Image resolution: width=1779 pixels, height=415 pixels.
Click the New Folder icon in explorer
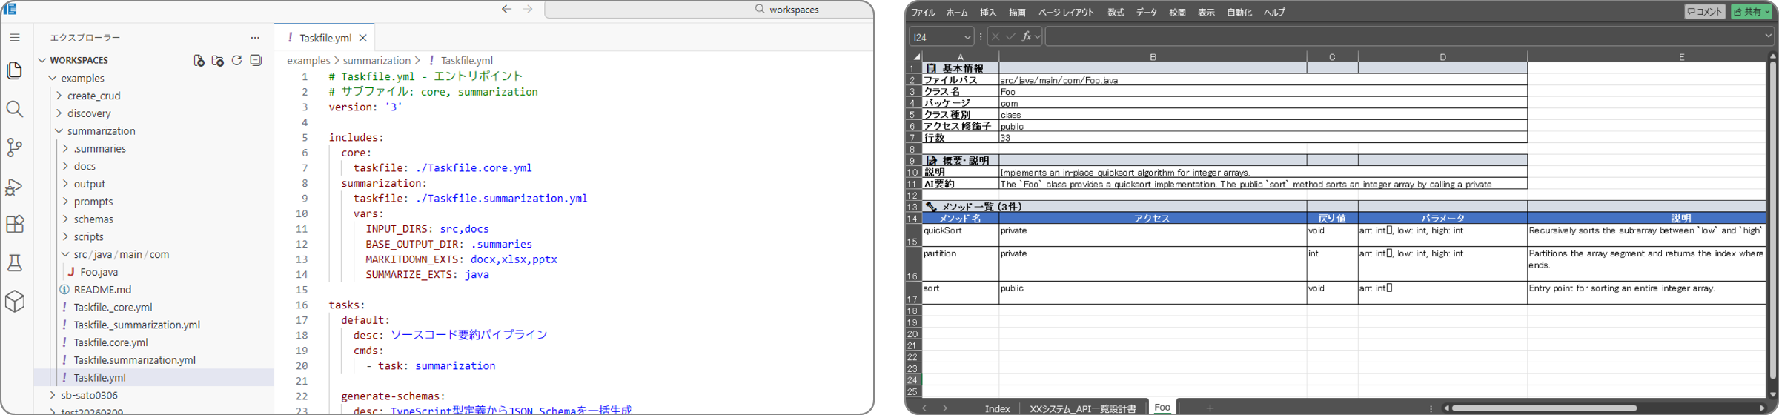(218, 61)
